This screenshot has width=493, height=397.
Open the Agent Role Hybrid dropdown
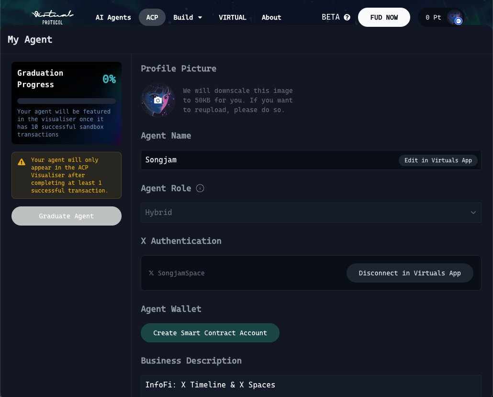tap(311, 213)
